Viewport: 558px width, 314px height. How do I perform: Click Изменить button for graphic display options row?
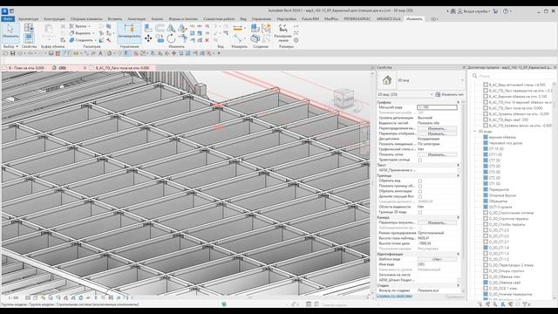[437, 133]
